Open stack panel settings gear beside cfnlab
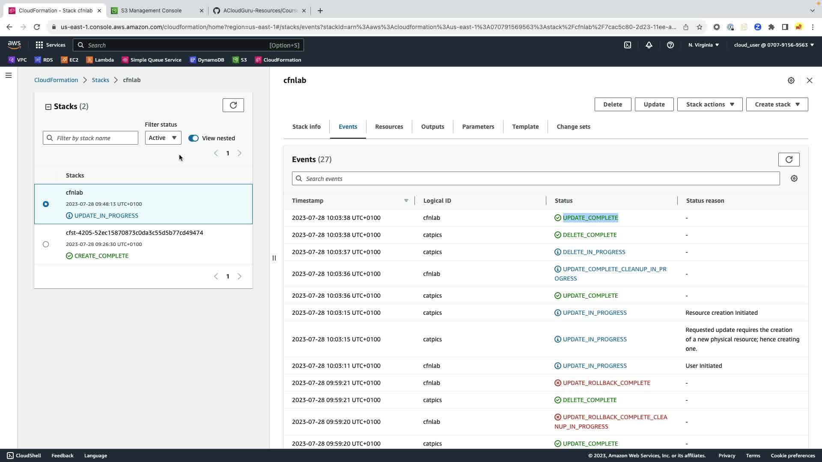This screenshot has height=462, width=822. pyautogui.click(x=791, y=80)
